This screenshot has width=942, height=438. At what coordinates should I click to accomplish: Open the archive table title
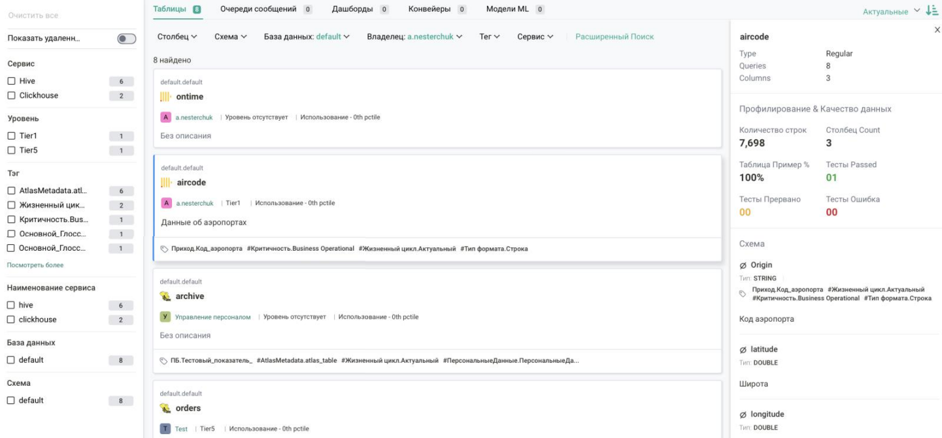190,296
